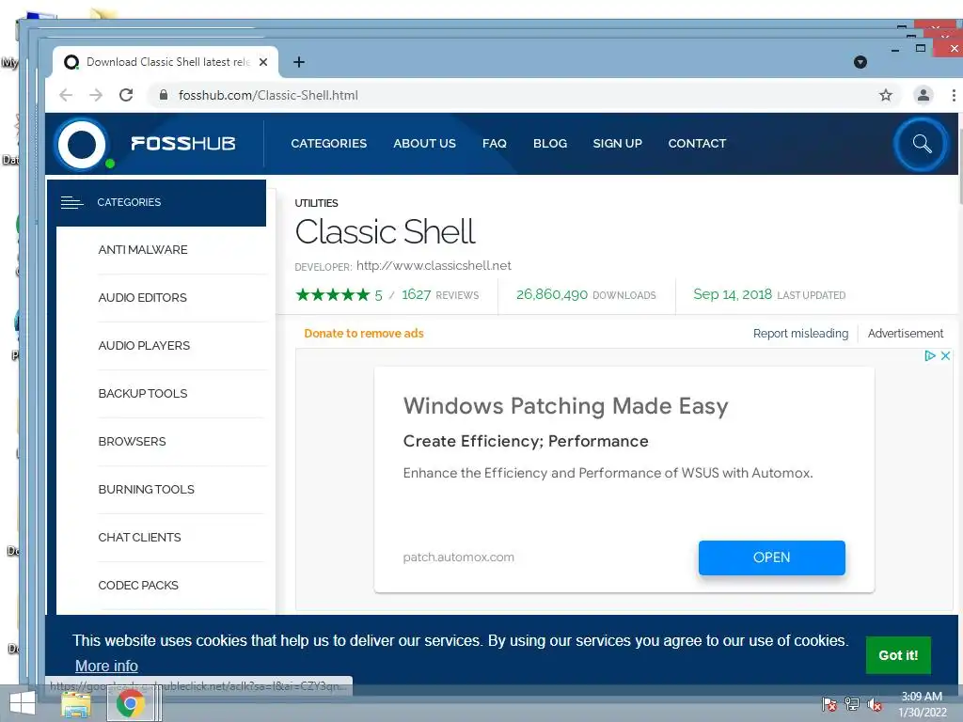Click Donate to remove ads
The height and width of the screenshot is (722, 963).
(364, 334)
